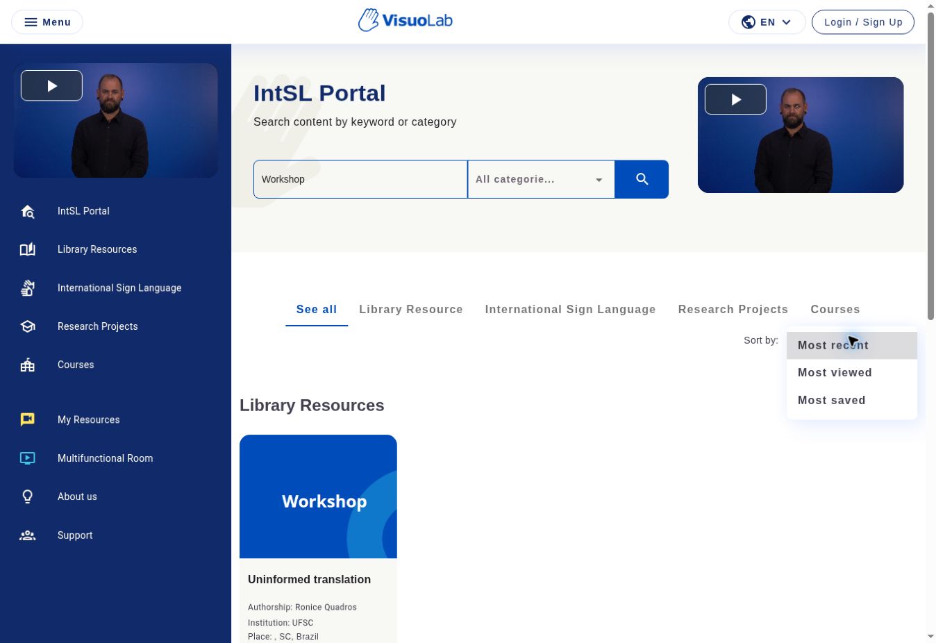This screenshot has width=936, height=643.
Task: Open Support in the sidebar
Action: pyautogui.click(x=75, y=535)
